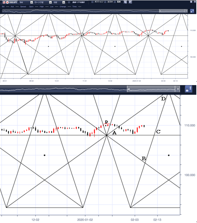197x223 pixels.
Task: Open chart settings gear icon
Action: click(191, 2)
